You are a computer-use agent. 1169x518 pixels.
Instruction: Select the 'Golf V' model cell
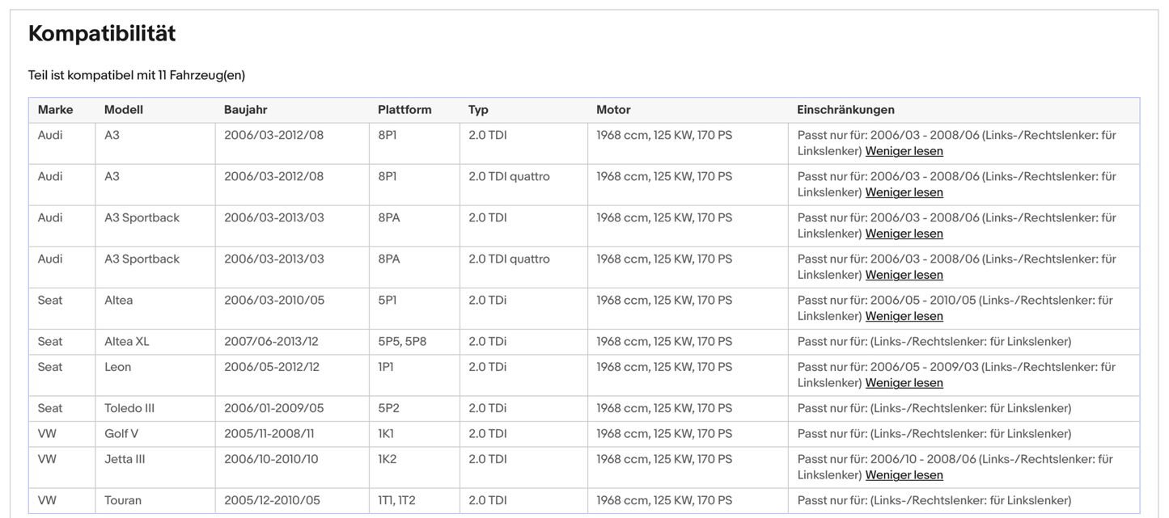point(121,434)
